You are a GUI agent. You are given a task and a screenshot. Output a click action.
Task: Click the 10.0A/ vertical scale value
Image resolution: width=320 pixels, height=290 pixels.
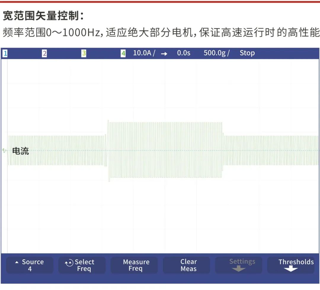(x=144, y=53)
